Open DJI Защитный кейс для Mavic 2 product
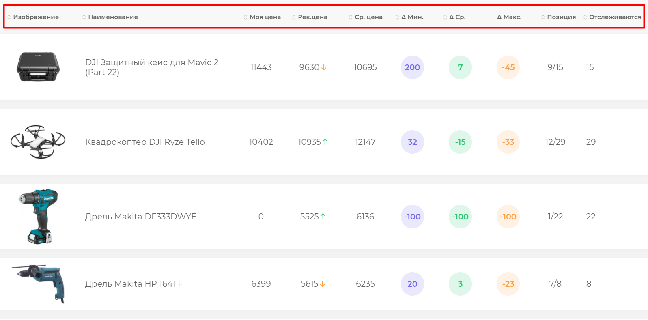The height and width of the screenshot is (320, 648). click(151, 67)
